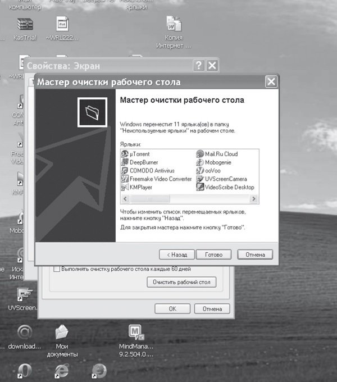Select the Freemake Video Converter shortcut entry

pyautogui.click(x=156, y=179)
